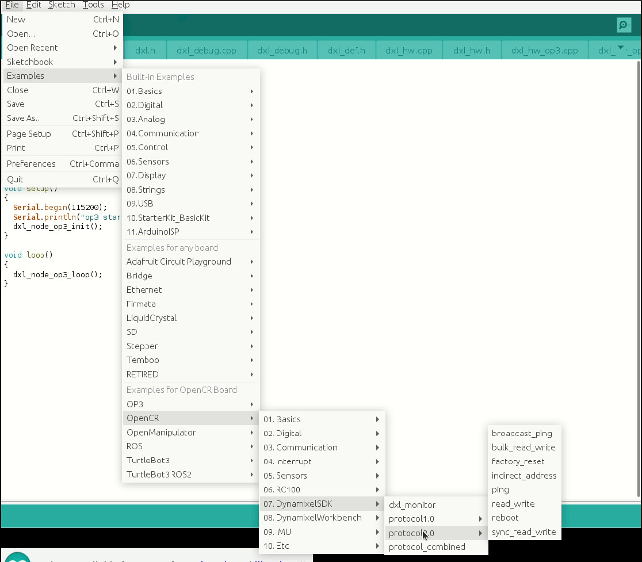Screen dimensions: 642x562
Task: Click Preferences in the File menu
Action: pyautogui.click(x=32, y=164)
